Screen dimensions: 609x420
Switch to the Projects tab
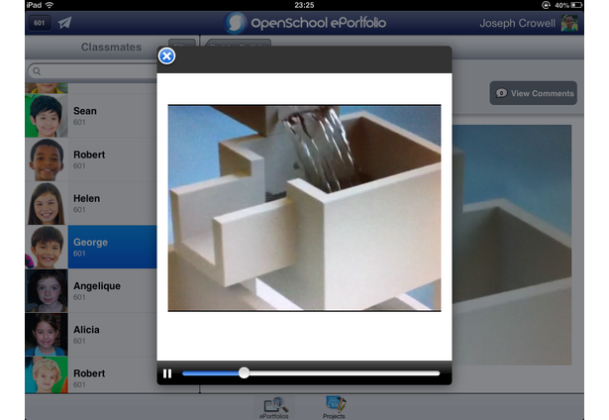point(334,407)
